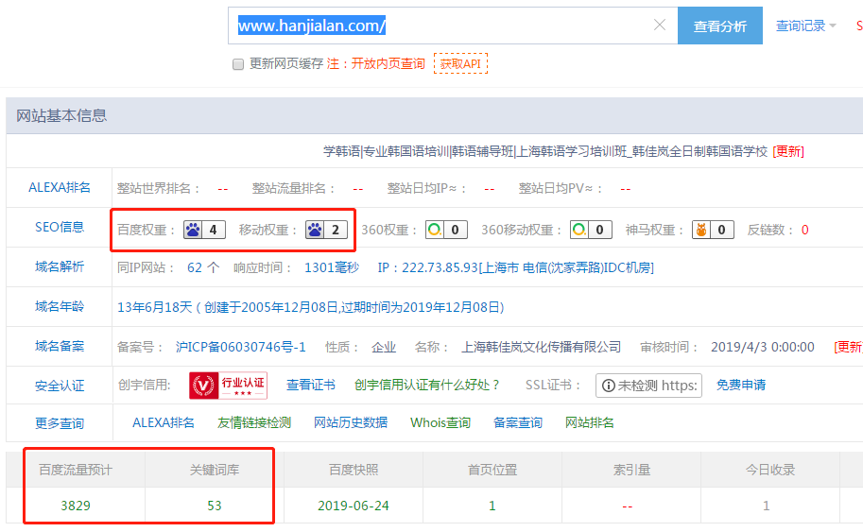Screen dimensions: 863x532
Task: Click the response time 1301毫秒
Action: coord(332,268)
